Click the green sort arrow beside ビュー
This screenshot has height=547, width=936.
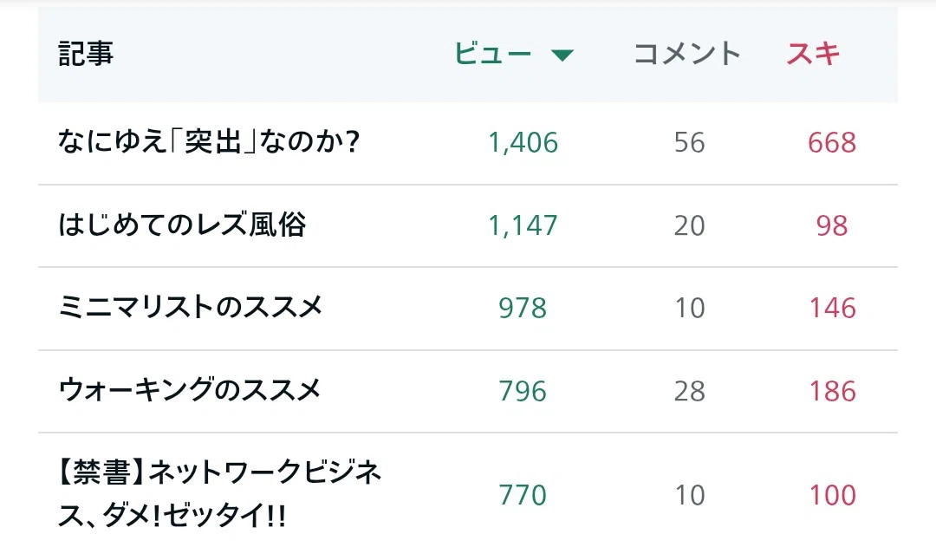point(562,55)
